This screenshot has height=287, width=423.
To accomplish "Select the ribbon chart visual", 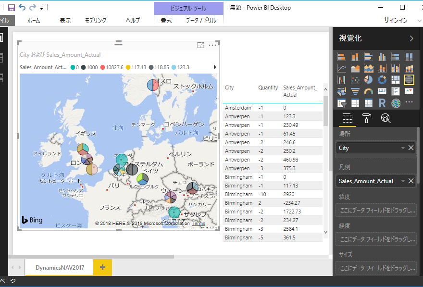I will tap(409, 69).
